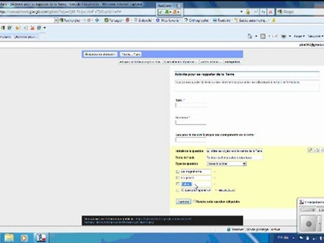Screen dimensions: 324x243
Task: Remove the second option with its x mark
Action: (x=215, y=178)
